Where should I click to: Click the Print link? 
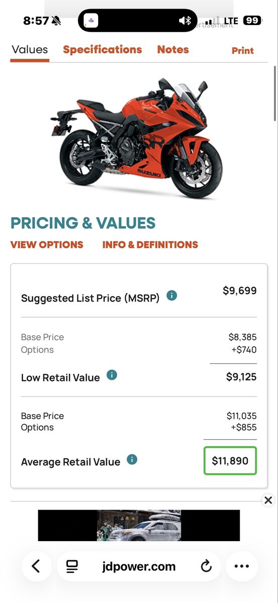click(243, 51)
